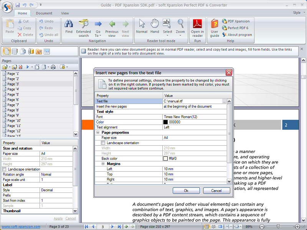
Task: Click the page number field showing 3
Action: point(102,227)
